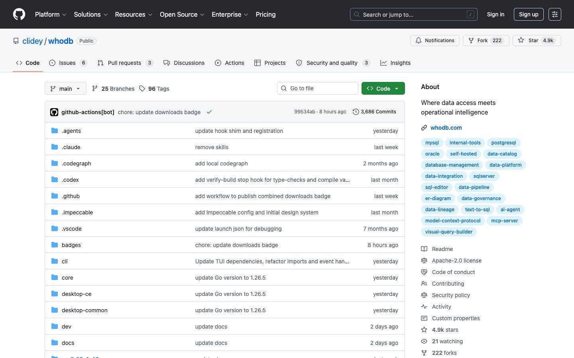Click the folder icon beside .agents

click(x=55, y=130)
